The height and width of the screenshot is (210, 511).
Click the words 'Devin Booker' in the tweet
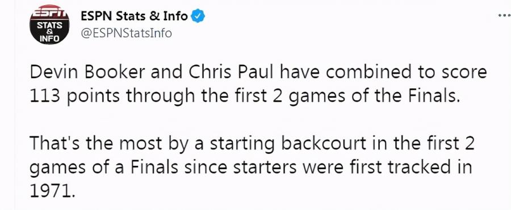(87, 73)
